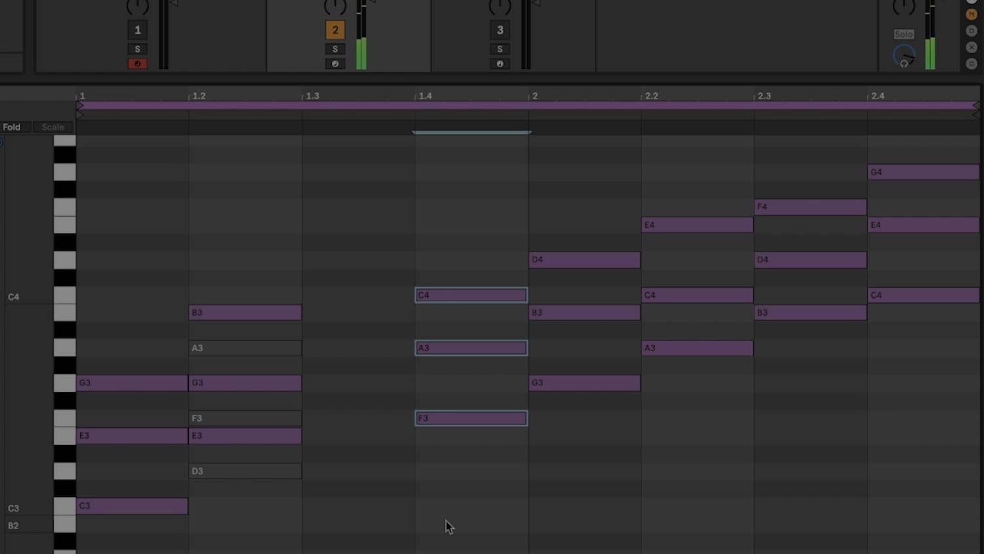Viewport: 984px width, 554px height.
Task: Select the deactivated F3 note at 1.2
Action: click(245, 418)
